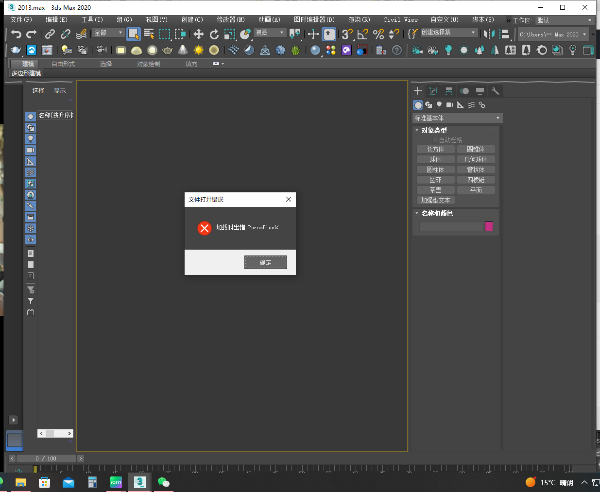
Task: Expand the ribbon options arrow after 填充
Action: click(x=218, y=64)
